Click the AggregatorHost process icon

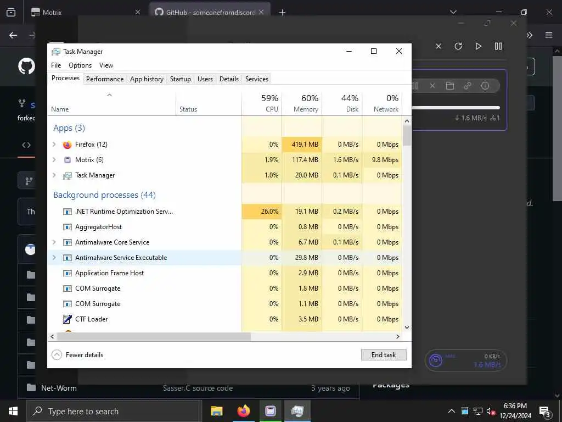click(x=67, y=227)
